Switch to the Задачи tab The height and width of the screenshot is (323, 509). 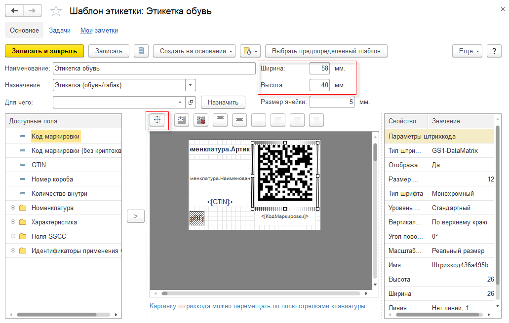(x=60, y=30)
